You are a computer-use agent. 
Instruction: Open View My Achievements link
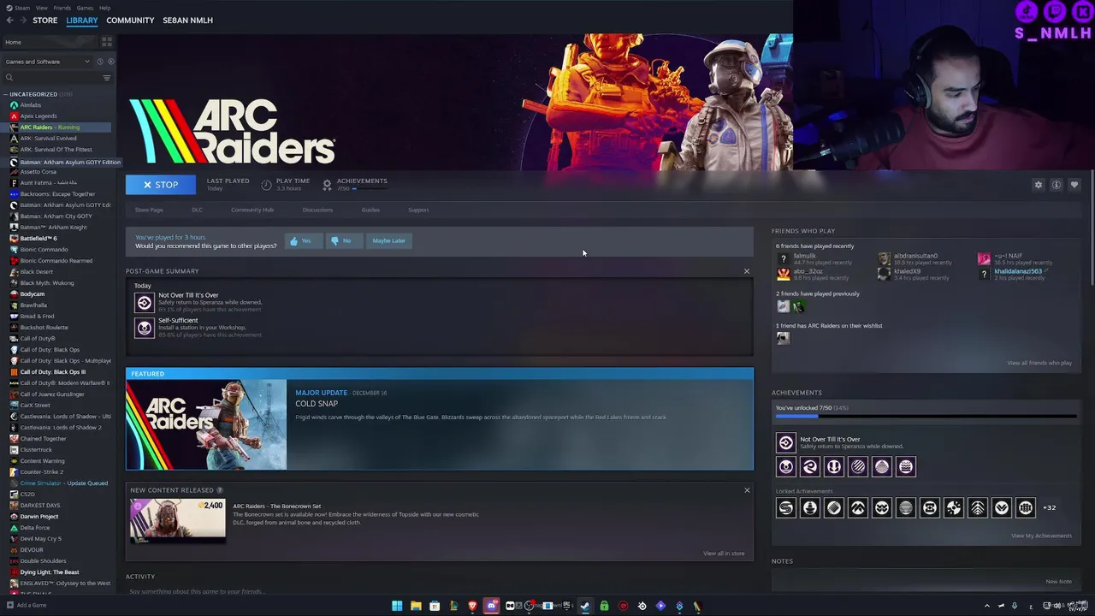coord(1041,536)
